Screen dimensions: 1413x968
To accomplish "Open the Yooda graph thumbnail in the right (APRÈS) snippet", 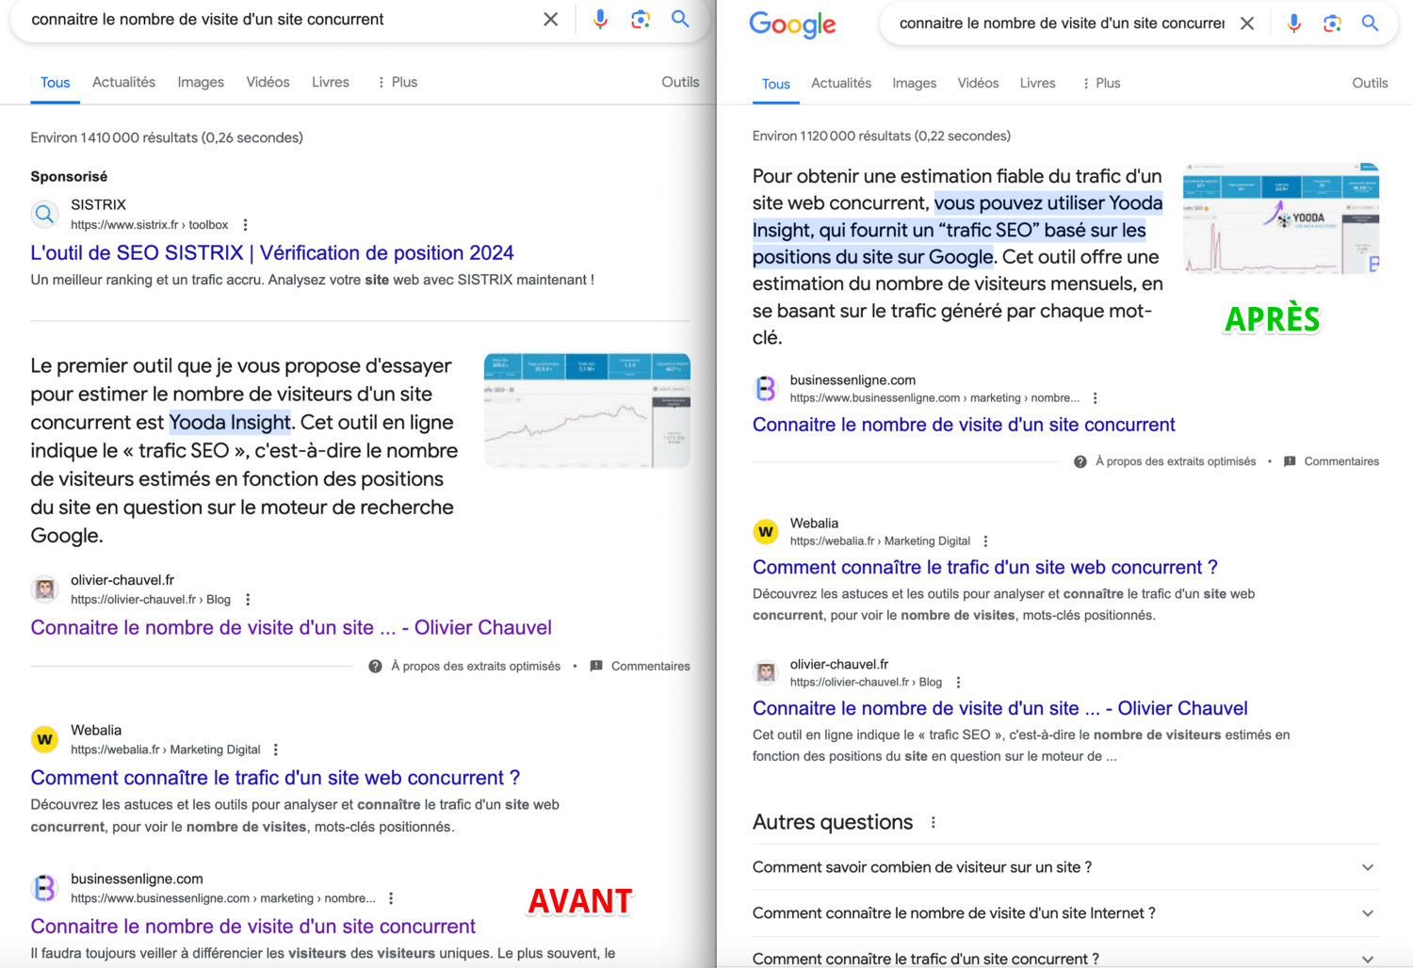I will pos(1281,218).
